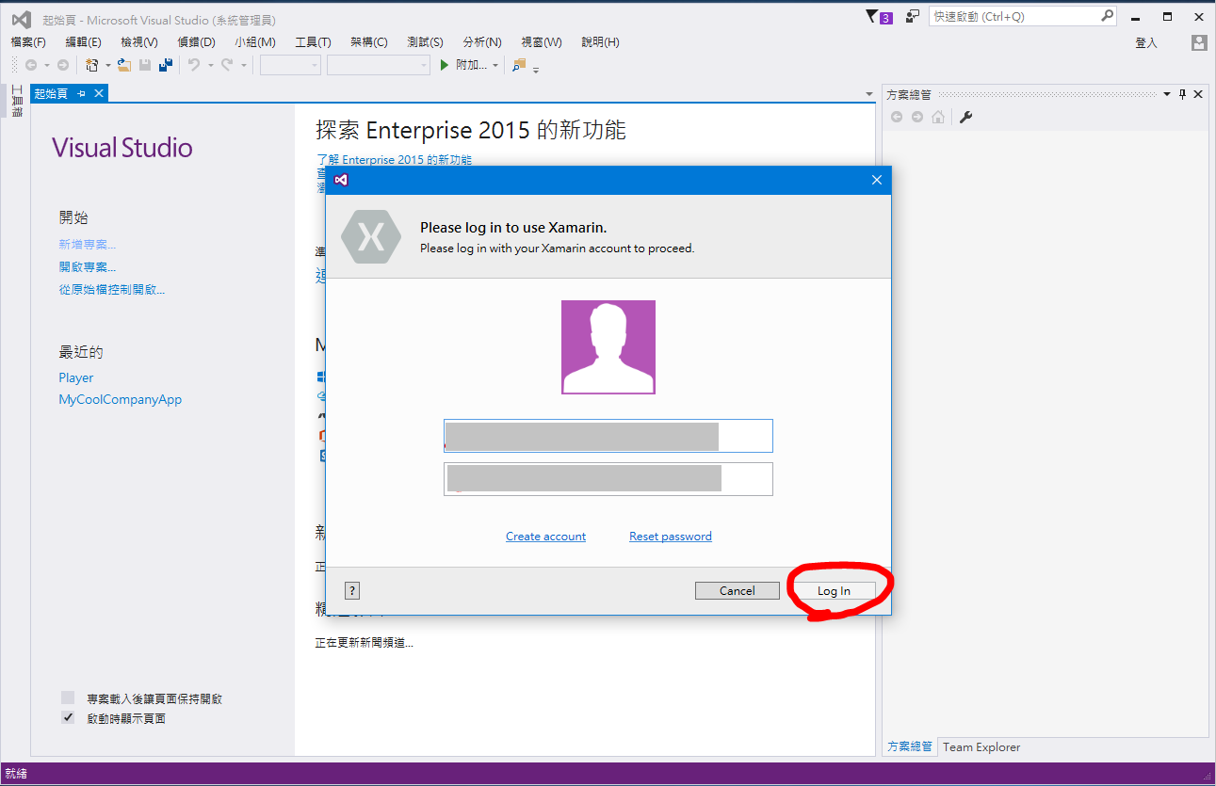Click the Find in Files toolbar icon

(x=519, y=65)
